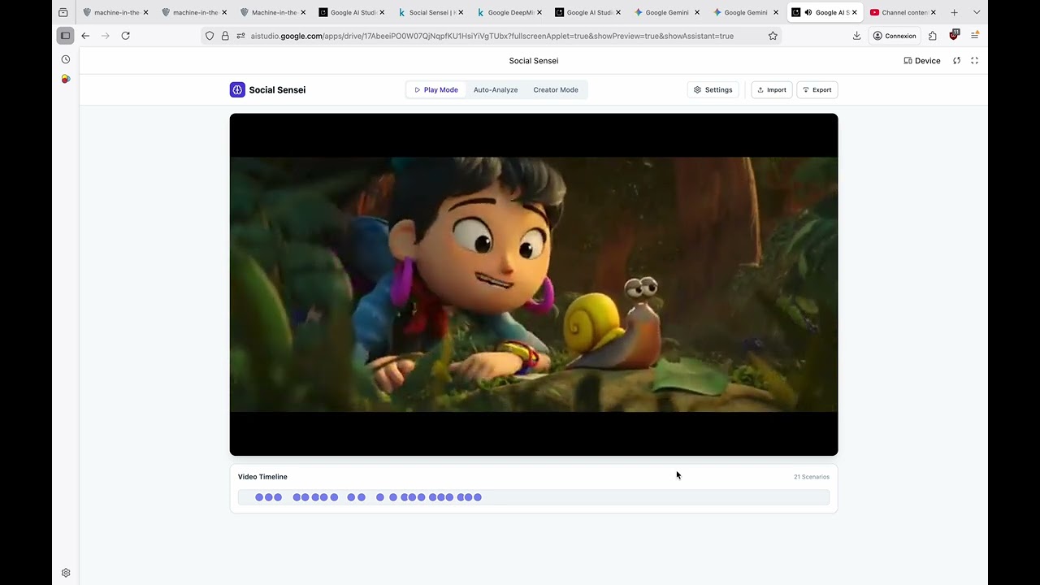The width and height of the screenshot is (1040, 585).
Task: Click the "Social Sensei" preview title text
Action: [534, 61]
